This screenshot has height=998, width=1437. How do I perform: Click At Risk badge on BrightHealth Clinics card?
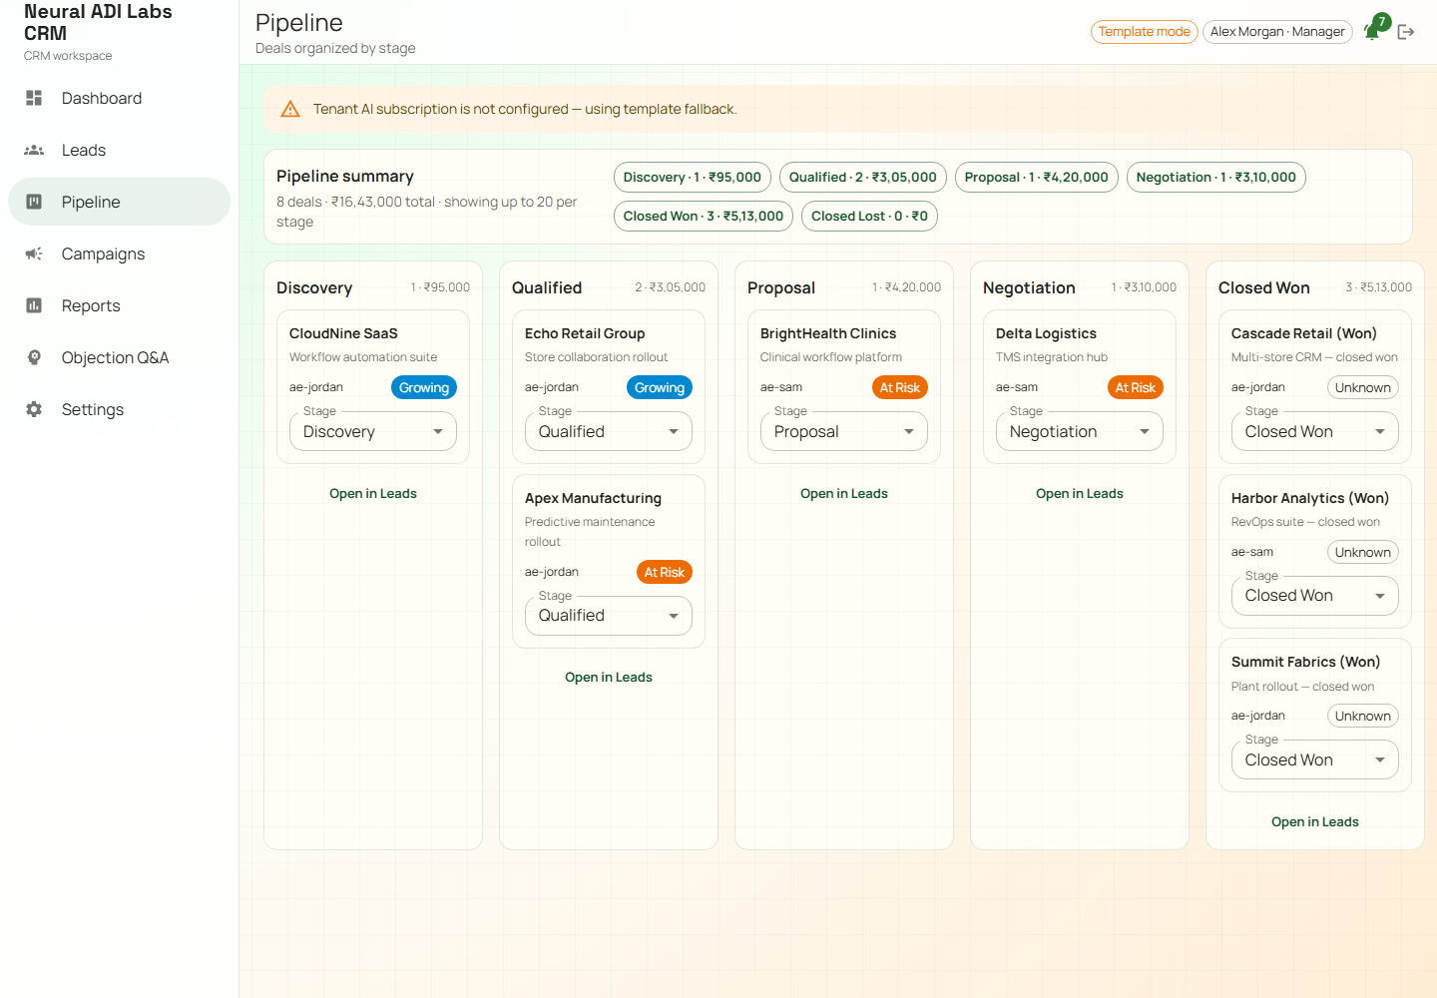pos(900,387)
